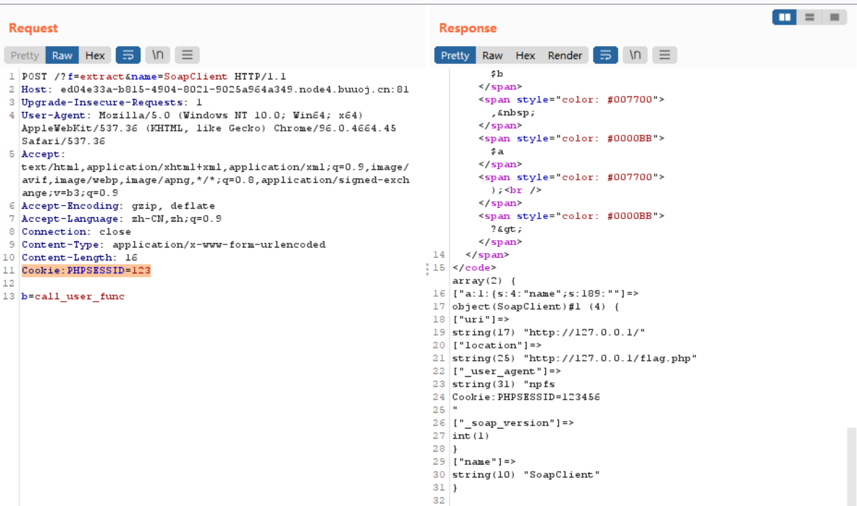This screenshot has width=857, height=506.
Task: Click the highlighted Cookie:PHPSESSID=123 header line
Action: click(x=86, y=270)
